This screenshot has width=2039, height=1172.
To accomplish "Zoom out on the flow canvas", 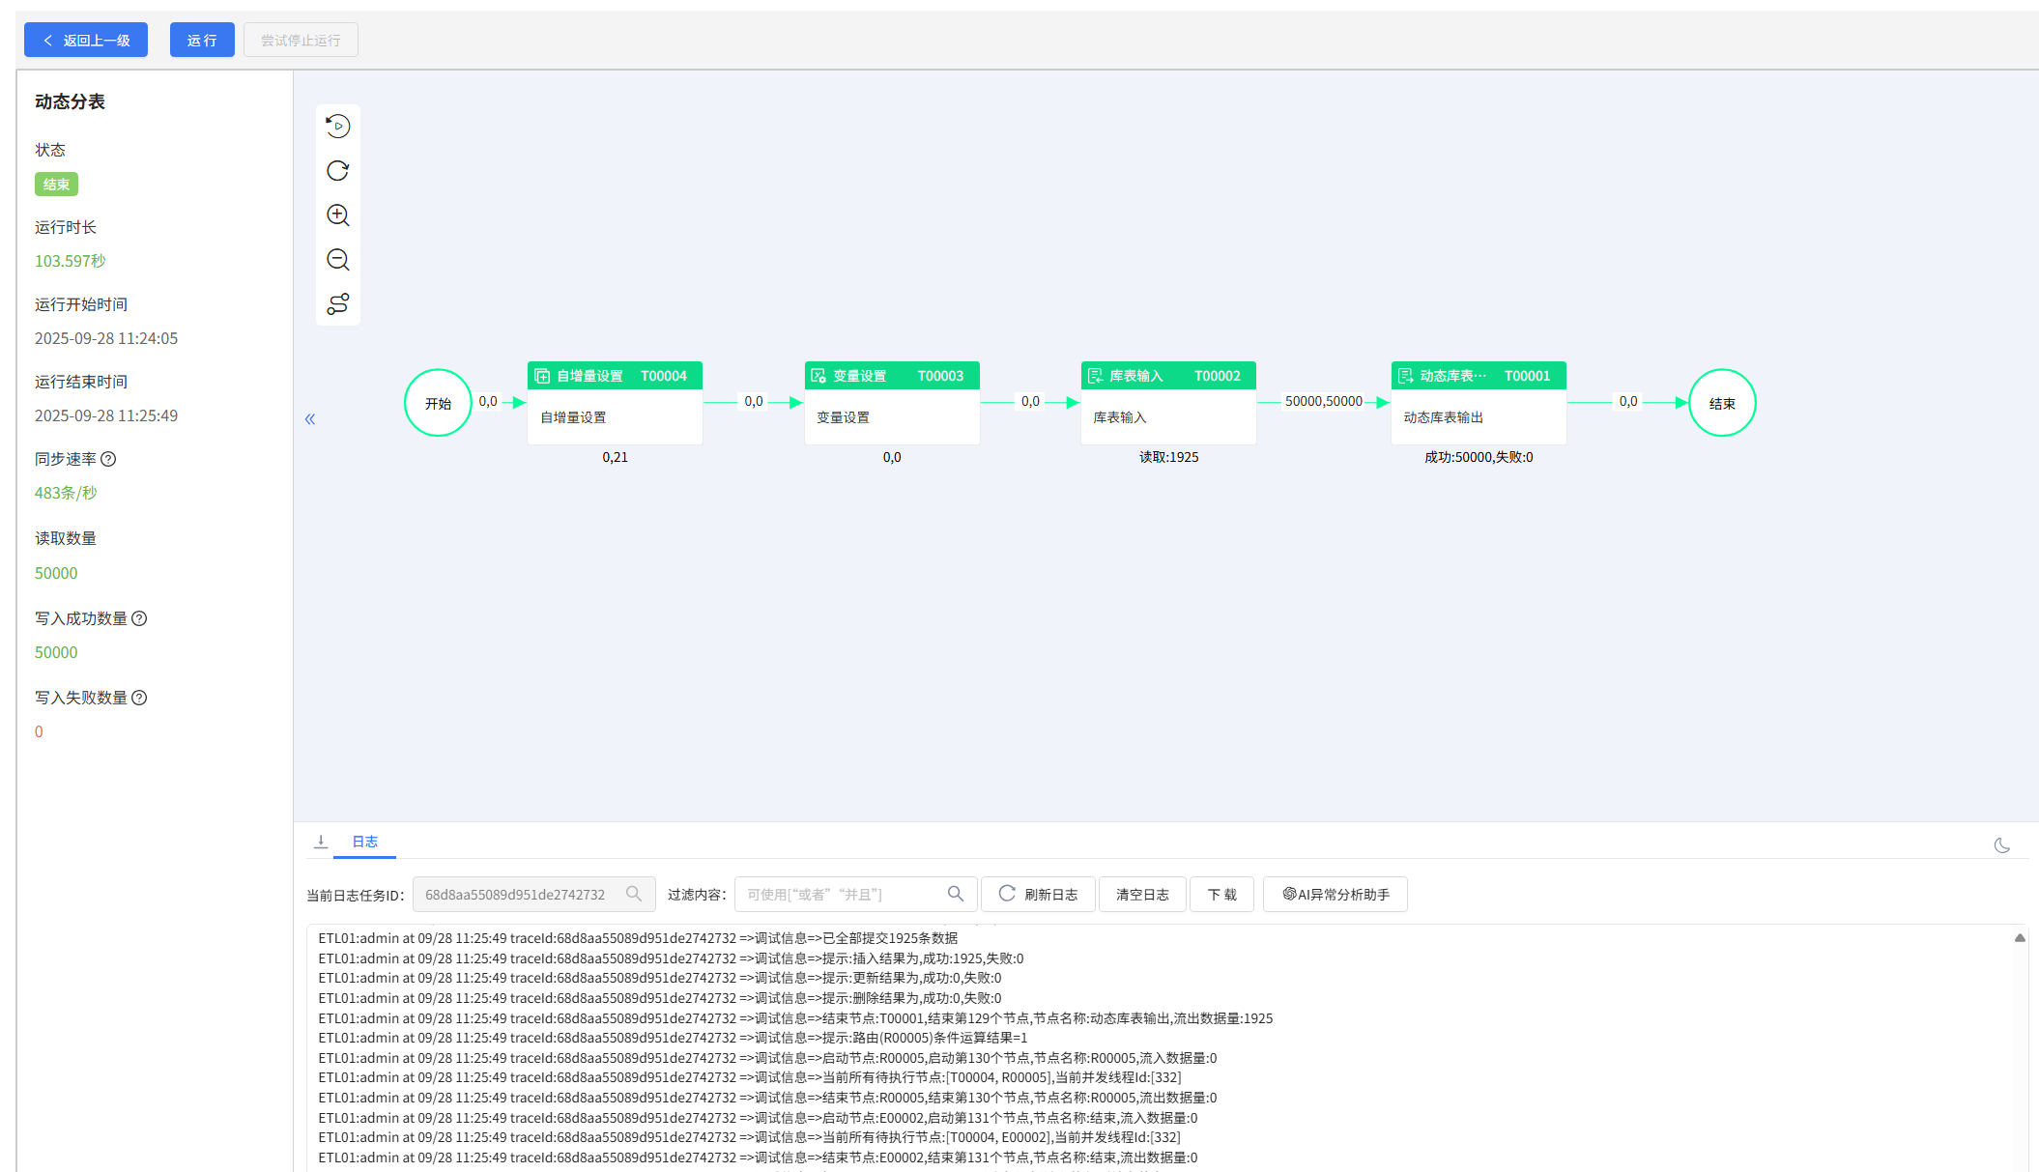I will pyautogui.click(x=337, y=260).
